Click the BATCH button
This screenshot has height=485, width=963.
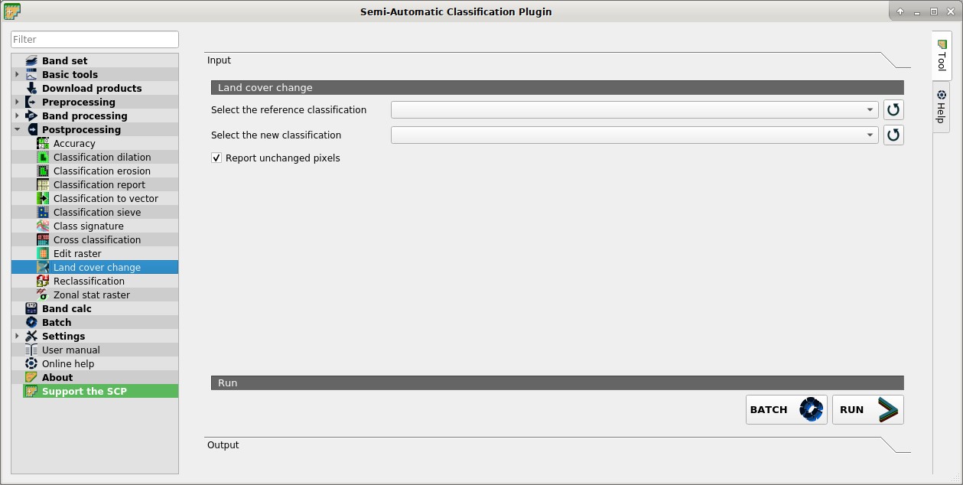(x=786, y=409)
